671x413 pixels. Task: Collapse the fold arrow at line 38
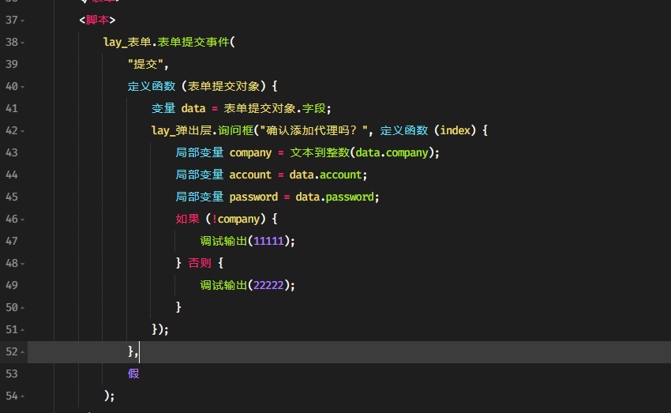pos(23,43)
